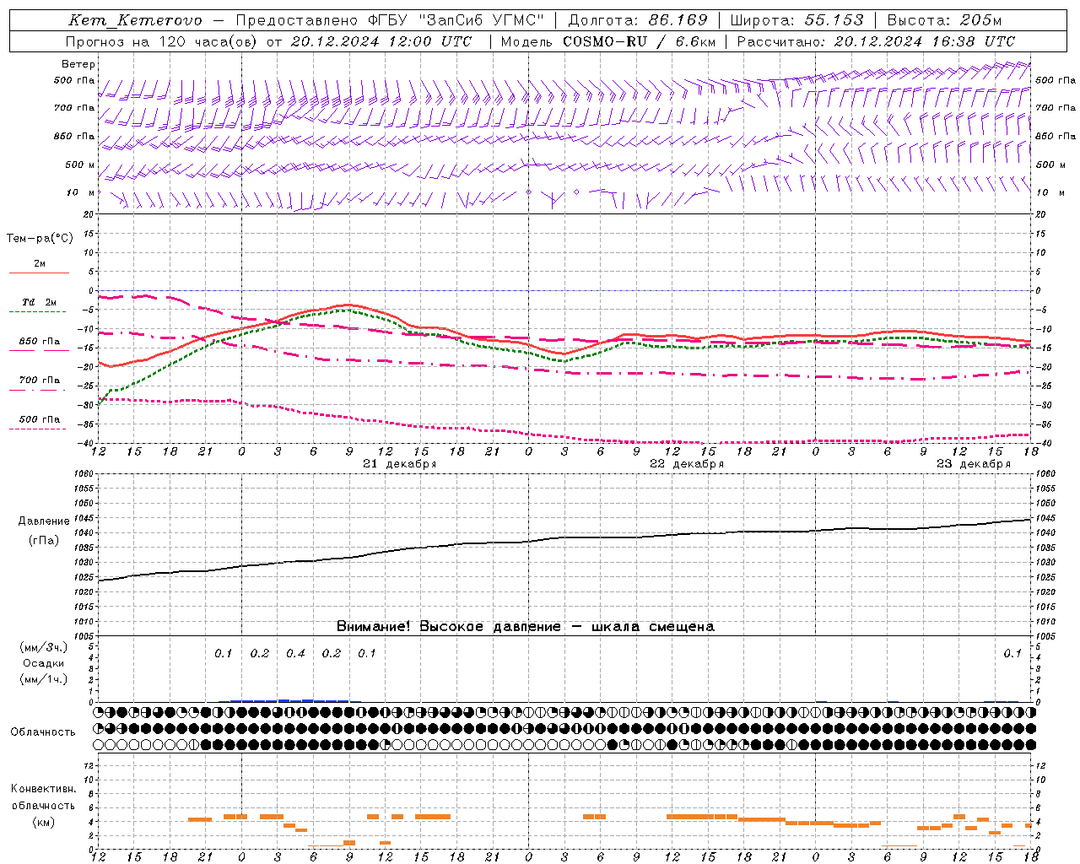Select the latitude value "Широта: 55.153"

(797, 20)
